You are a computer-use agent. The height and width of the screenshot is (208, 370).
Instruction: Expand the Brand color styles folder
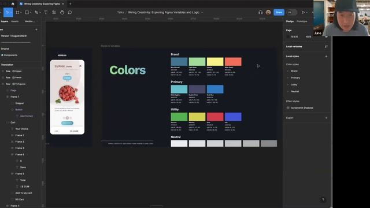coord(288,71)
